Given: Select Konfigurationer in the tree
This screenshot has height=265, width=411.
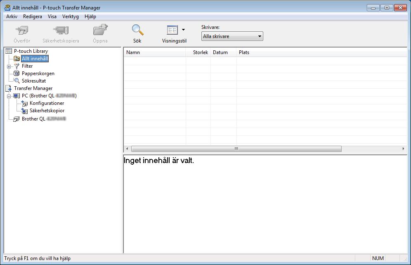Looking at the screenshot, I should point(47,103).
